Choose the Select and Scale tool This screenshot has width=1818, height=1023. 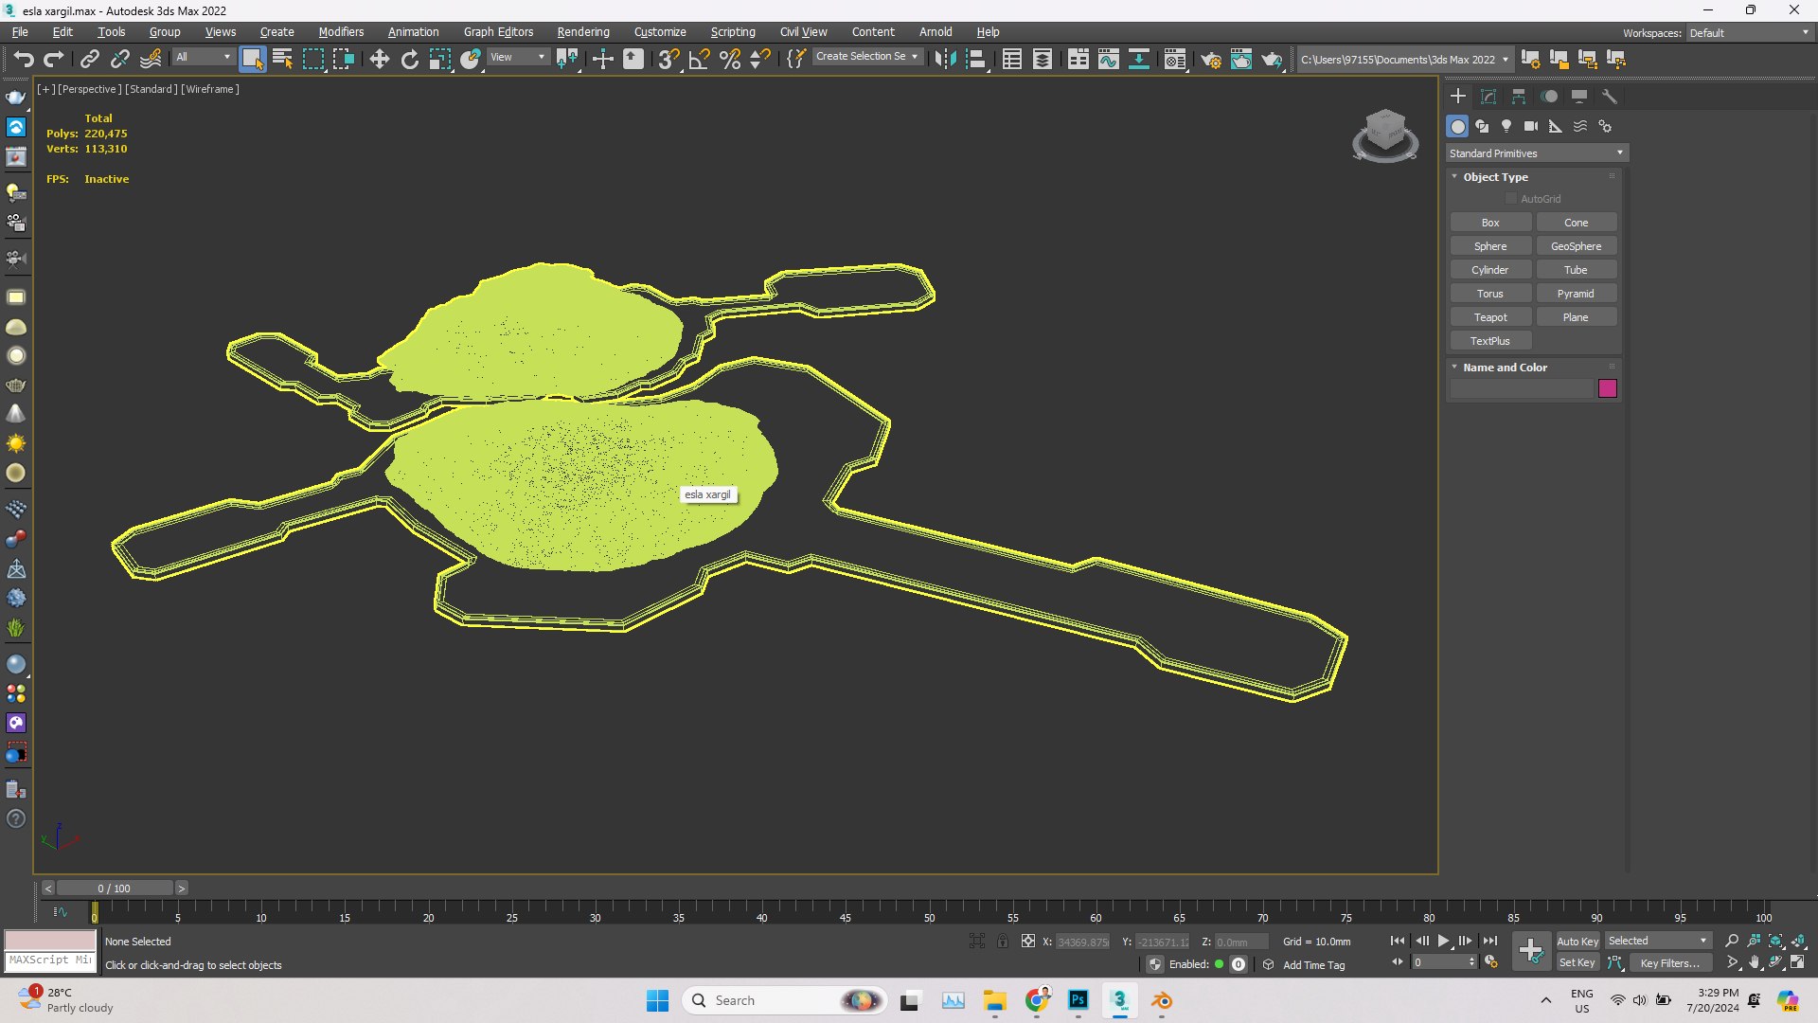click(x=440, y=60)
